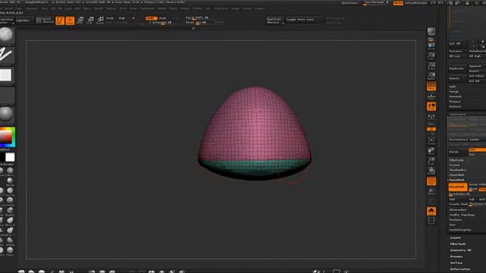Select the Rotate transform icon in top shelf
486x273 pixels.
99,20
